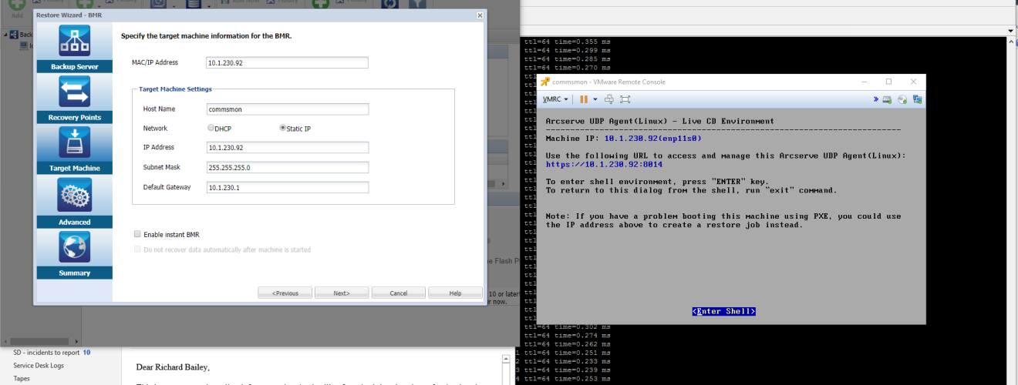Viewport: 1018px width, 385px height.
Task: Select DHCP network option
Action: (211, 129)
